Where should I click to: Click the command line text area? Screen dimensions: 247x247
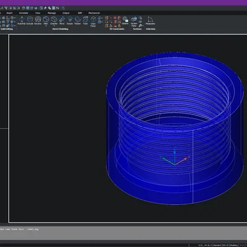pos(124,233)
